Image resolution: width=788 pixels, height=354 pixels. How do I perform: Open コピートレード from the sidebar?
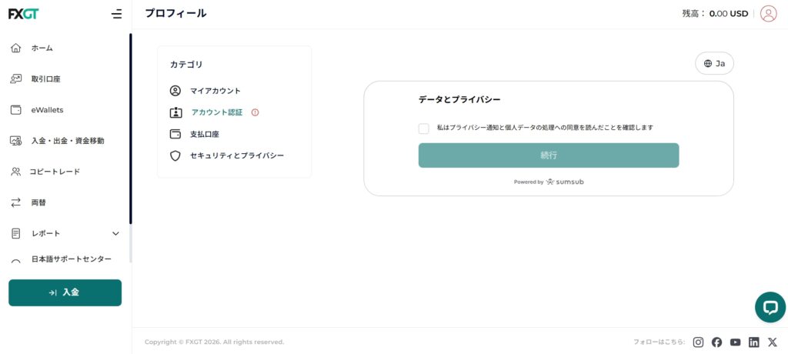pyautogui.click(x=54, y=172)
